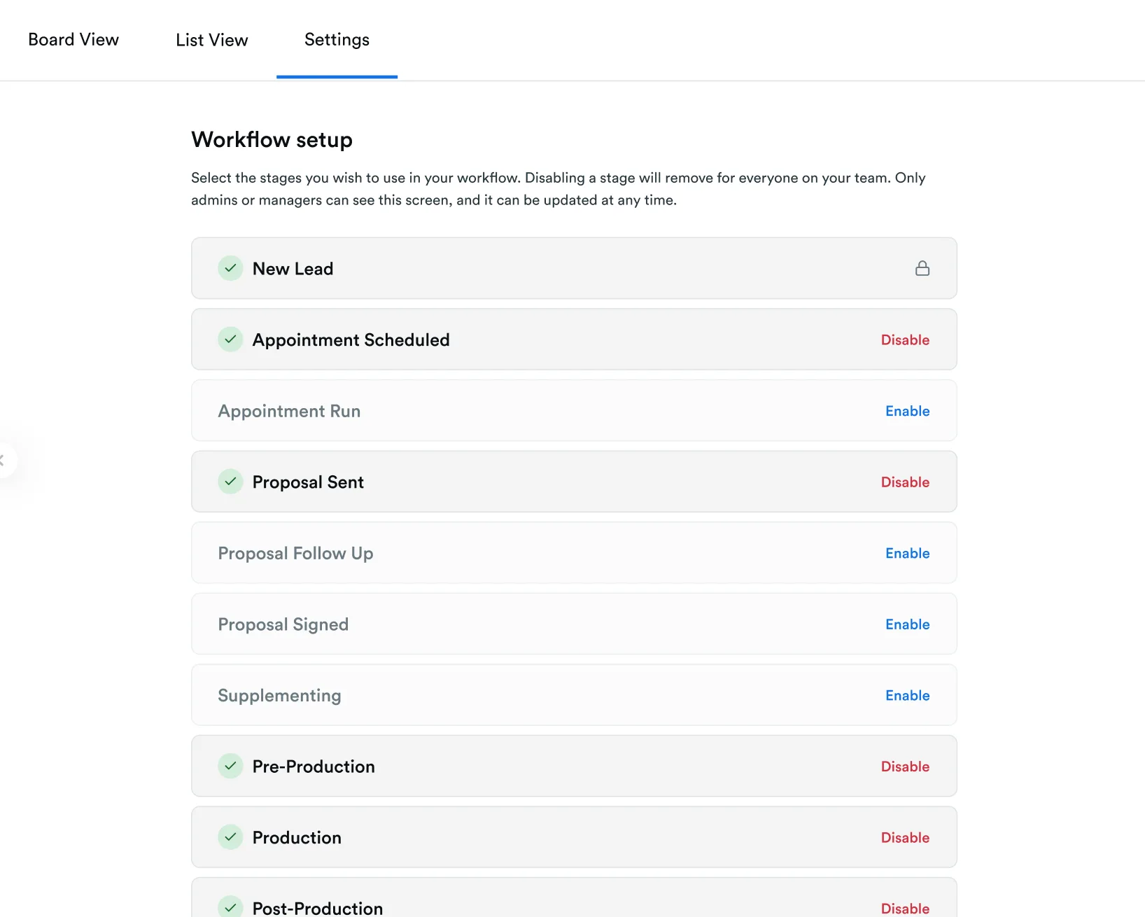Disable the Appointment Scheduled stage
Viewport: 1145px width, 917px height.
(905, 340)
